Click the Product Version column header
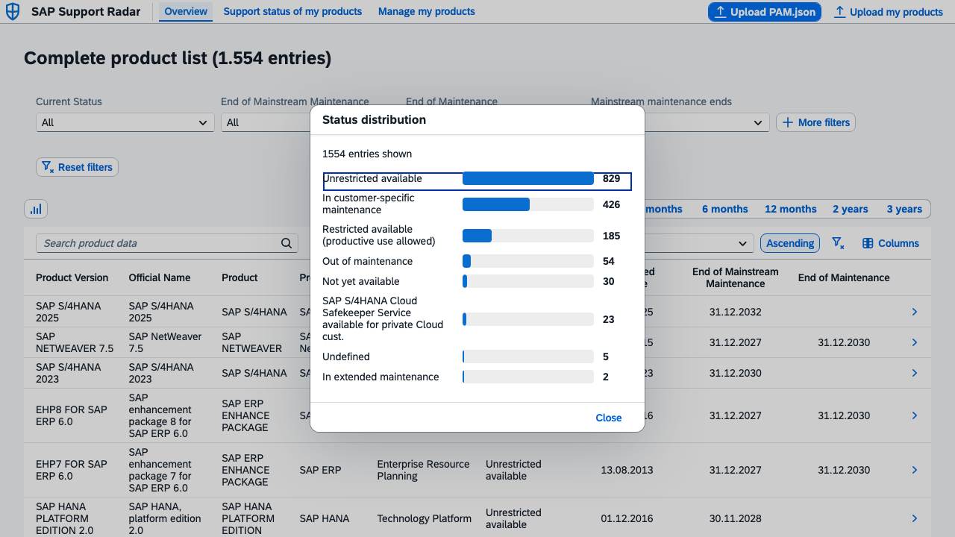The height and width of the screenshot is (537, 955). click(72, 277)
